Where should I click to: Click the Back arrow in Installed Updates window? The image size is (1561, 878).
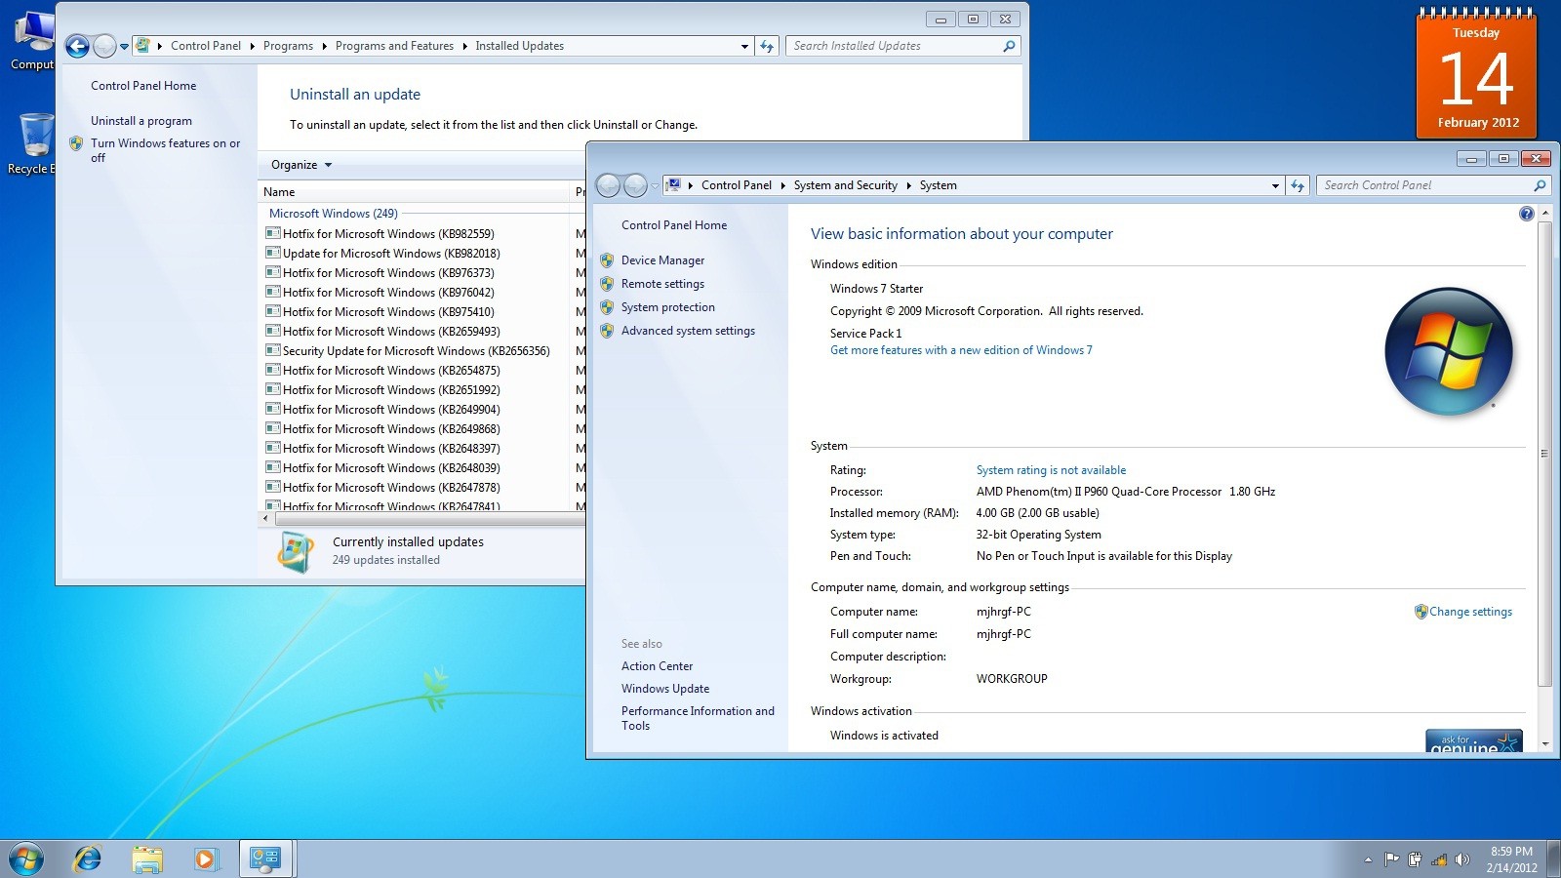point(77,46)
